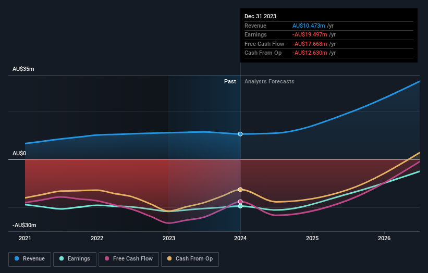This screenshot has width=428, height=273.
Task: Click the Free Cash Flow label in tooltip
Action: coord(264,44)
